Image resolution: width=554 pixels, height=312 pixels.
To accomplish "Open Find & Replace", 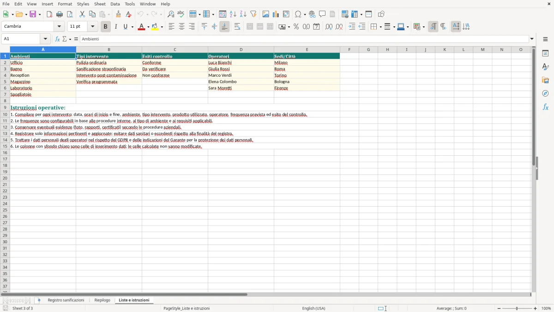I will coord(171,14).
